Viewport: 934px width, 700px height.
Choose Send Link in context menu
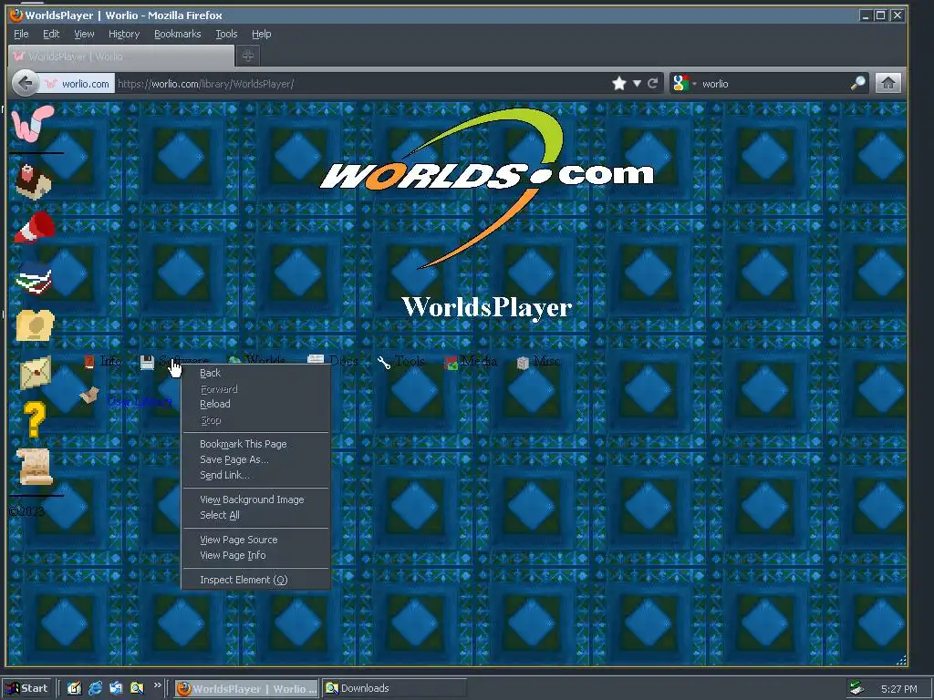(255, 475)
